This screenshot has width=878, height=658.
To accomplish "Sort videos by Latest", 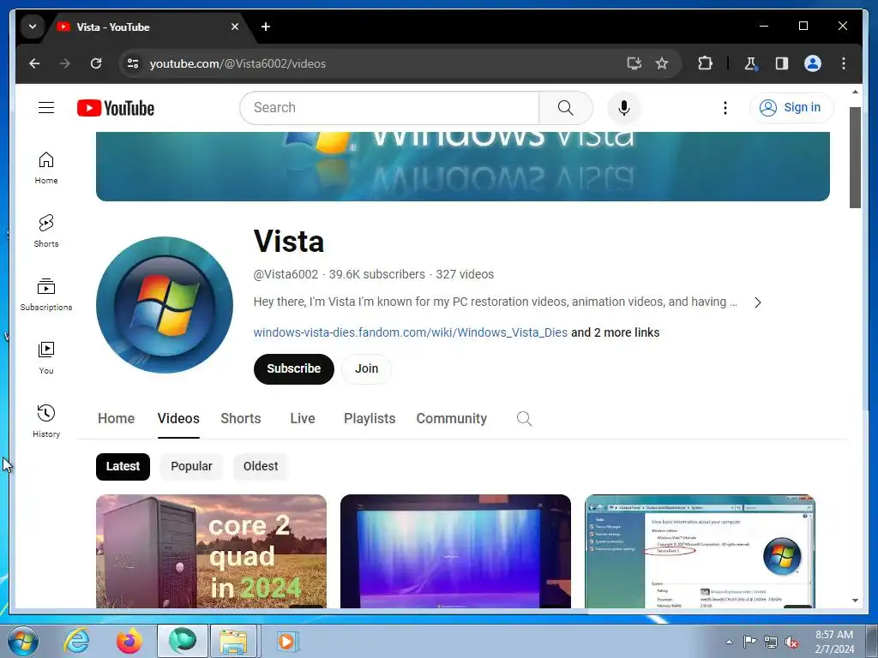I will (x=123, y=467).
